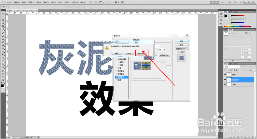Viewport: 257px width, 139px height.
Task: Click the add pixel mask icon in Masks panel
Action: click(x=246, y=33)
